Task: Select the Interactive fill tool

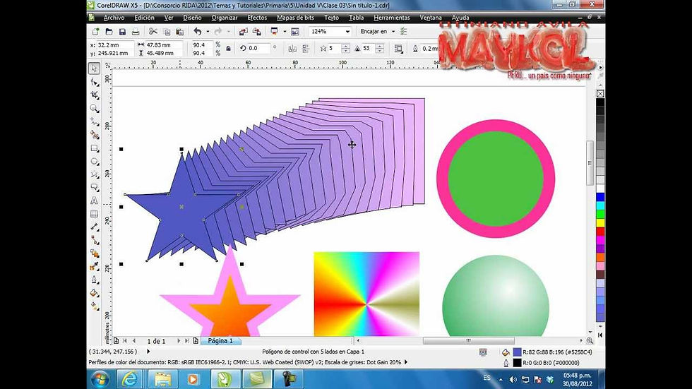Action: pyautogui.click(x=94, y=306)
